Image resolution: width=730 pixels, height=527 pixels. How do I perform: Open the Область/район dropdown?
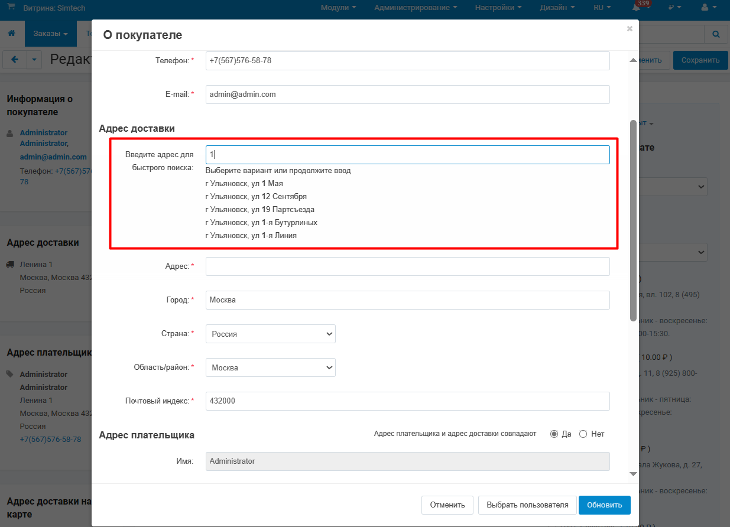click(271, 367)
